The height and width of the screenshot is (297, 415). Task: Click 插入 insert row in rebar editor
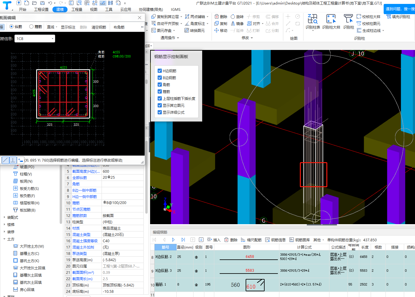pos(214,240)
